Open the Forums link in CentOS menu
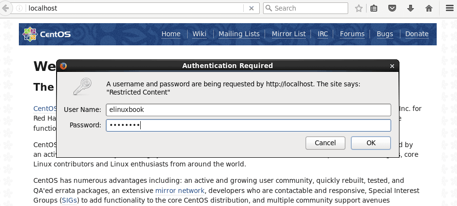The image size is (457, 206). point(352,34)
